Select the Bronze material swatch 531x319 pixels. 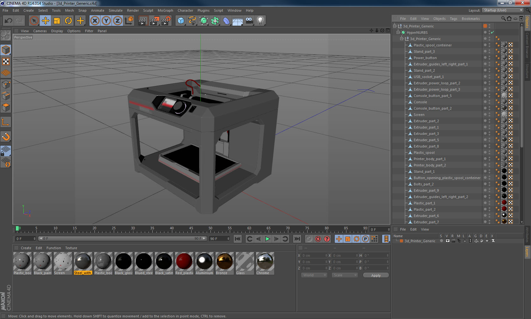pos(224,263)
